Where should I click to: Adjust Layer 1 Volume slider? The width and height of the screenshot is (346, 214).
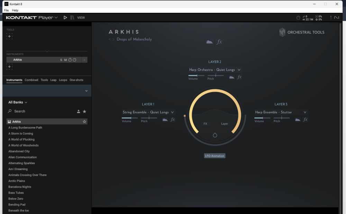[130, 118]
